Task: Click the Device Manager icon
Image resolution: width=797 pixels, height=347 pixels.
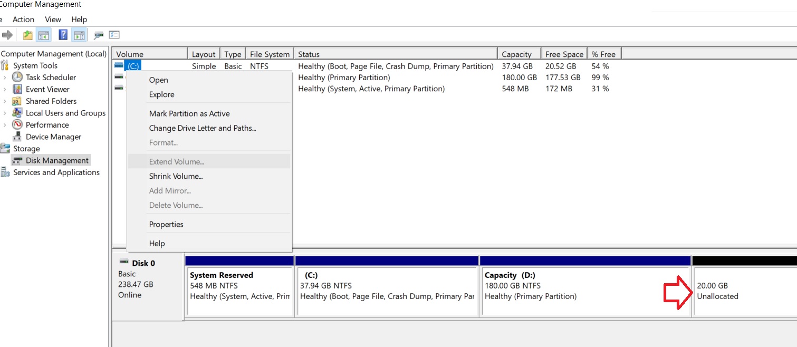Action: tap(17, 137)
